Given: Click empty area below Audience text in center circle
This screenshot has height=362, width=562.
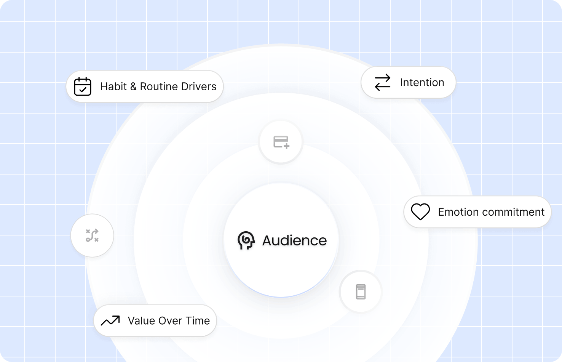Looking at the screenshot, I should (281, 274).
